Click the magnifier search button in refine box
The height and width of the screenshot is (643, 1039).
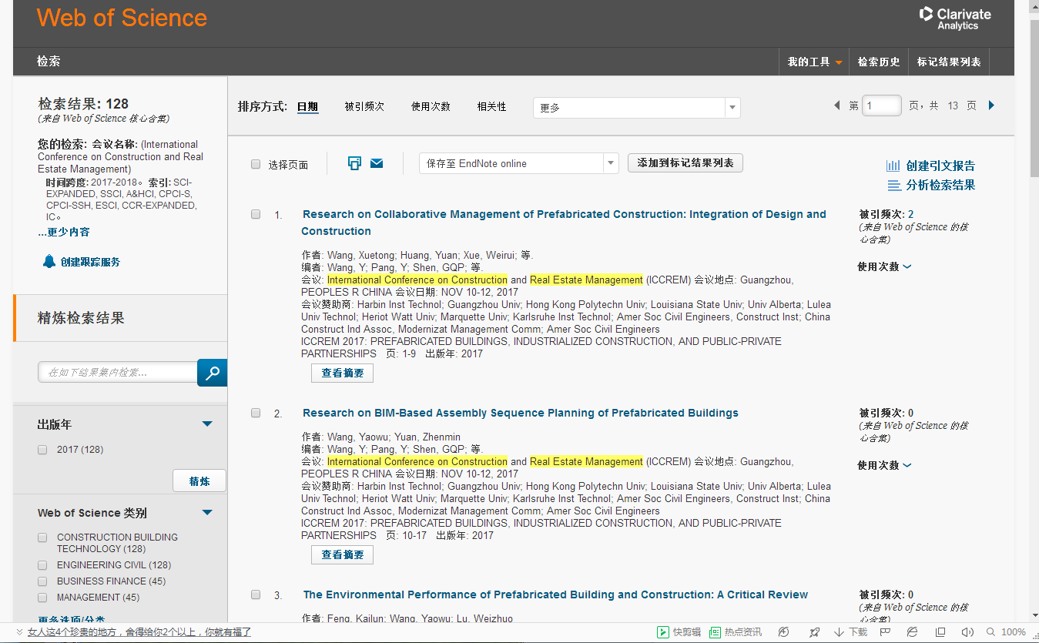click(212, 373)
